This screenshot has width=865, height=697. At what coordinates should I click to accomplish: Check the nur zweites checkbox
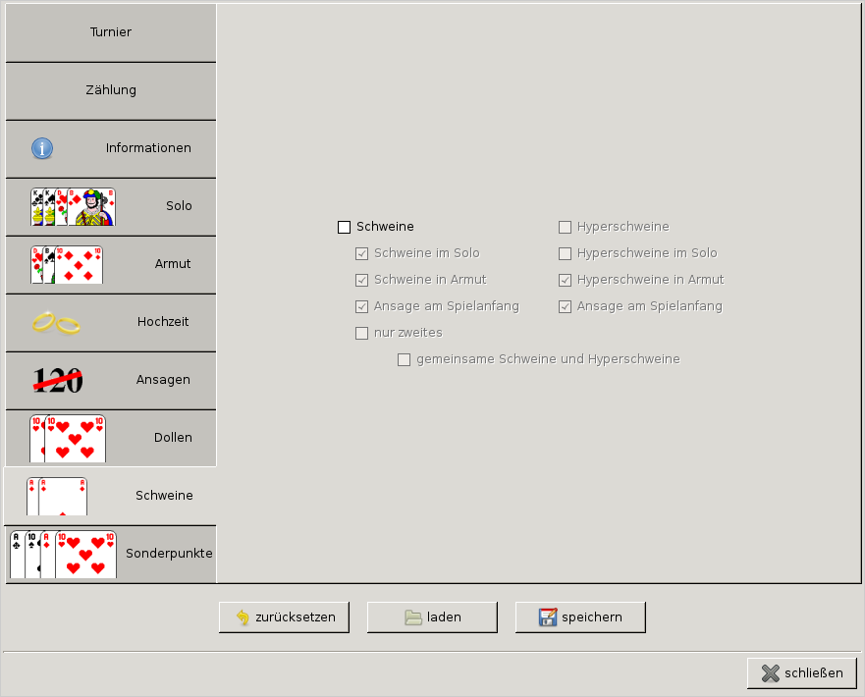tap(362, 333)
